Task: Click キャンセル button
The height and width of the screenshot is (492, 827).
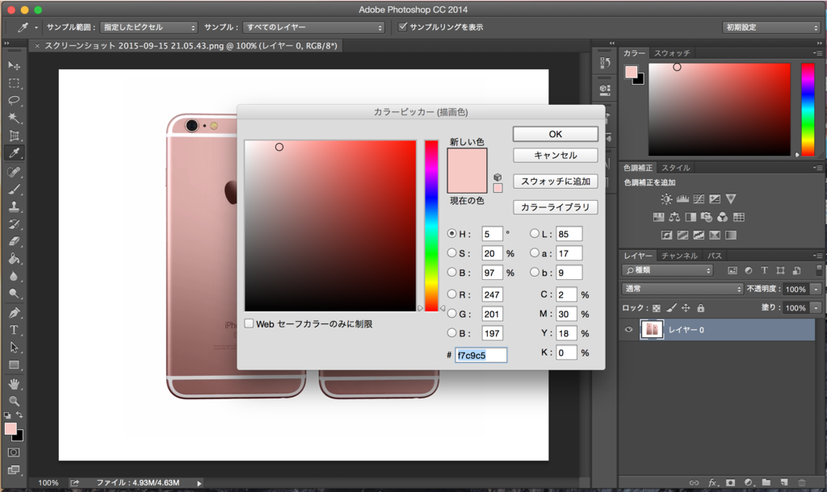Action: click(x=556, y=156)
